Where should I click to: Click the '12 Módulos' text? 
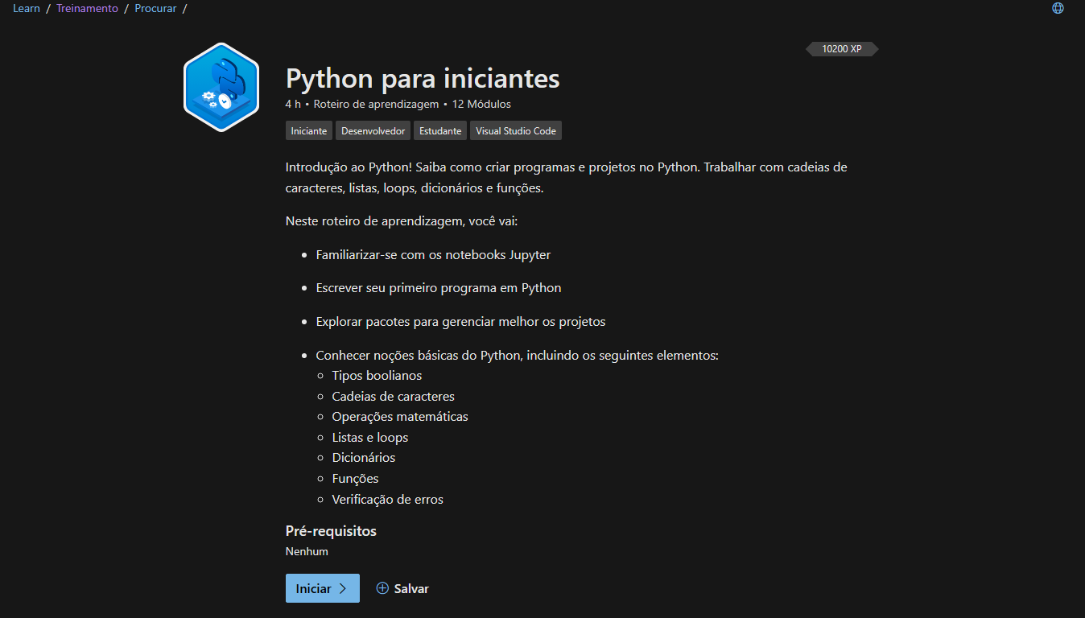[481, 104]
